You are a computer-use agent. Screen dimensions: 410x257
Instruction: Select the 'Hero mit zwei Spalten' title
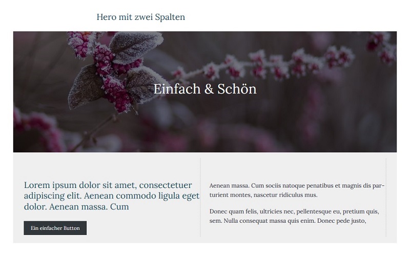click(140, 17)
